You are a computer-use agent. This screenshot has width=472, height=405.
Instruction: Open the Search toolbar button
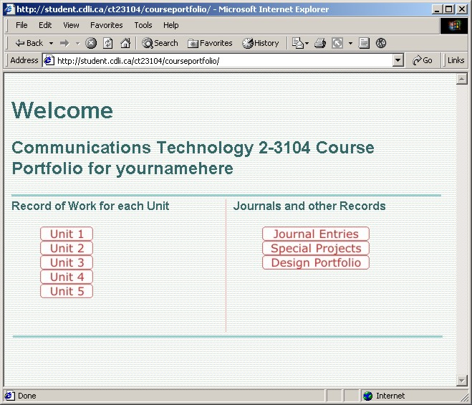[160, 43]
